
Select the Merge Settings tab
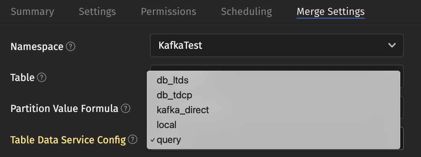click(330, 12)
